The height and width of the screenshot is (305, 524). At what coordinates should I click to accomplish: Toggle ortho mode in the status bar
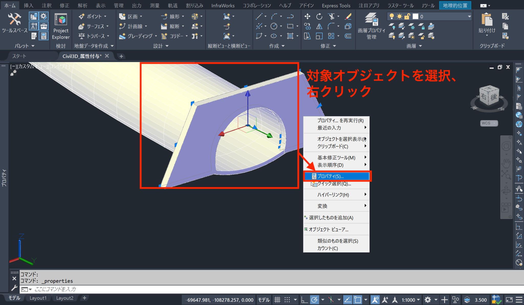point(304,299)
